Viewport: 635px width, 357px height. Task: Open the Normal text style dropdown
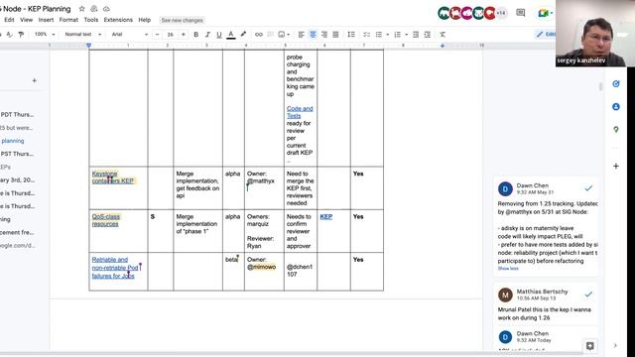(x=83, y=35)
